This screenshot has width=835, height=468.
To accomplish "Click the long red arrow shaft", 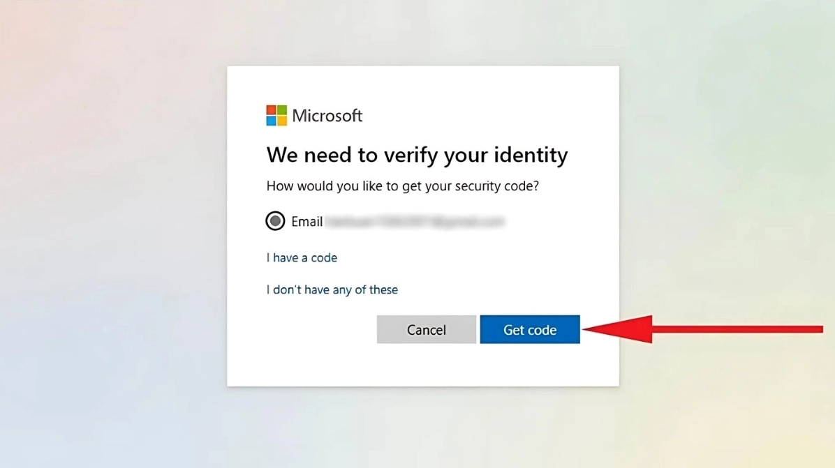I will (737, 329).
